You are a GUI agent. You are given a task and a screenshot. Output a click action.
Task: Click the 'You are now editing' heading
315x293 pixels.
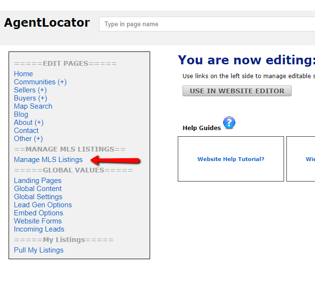click(246, 60)
